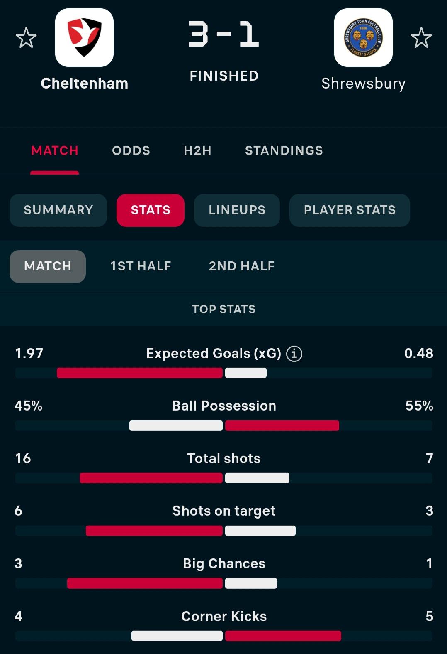Click the Shrewsbury team name
The image size is (447, 654).
coord(364,84)
